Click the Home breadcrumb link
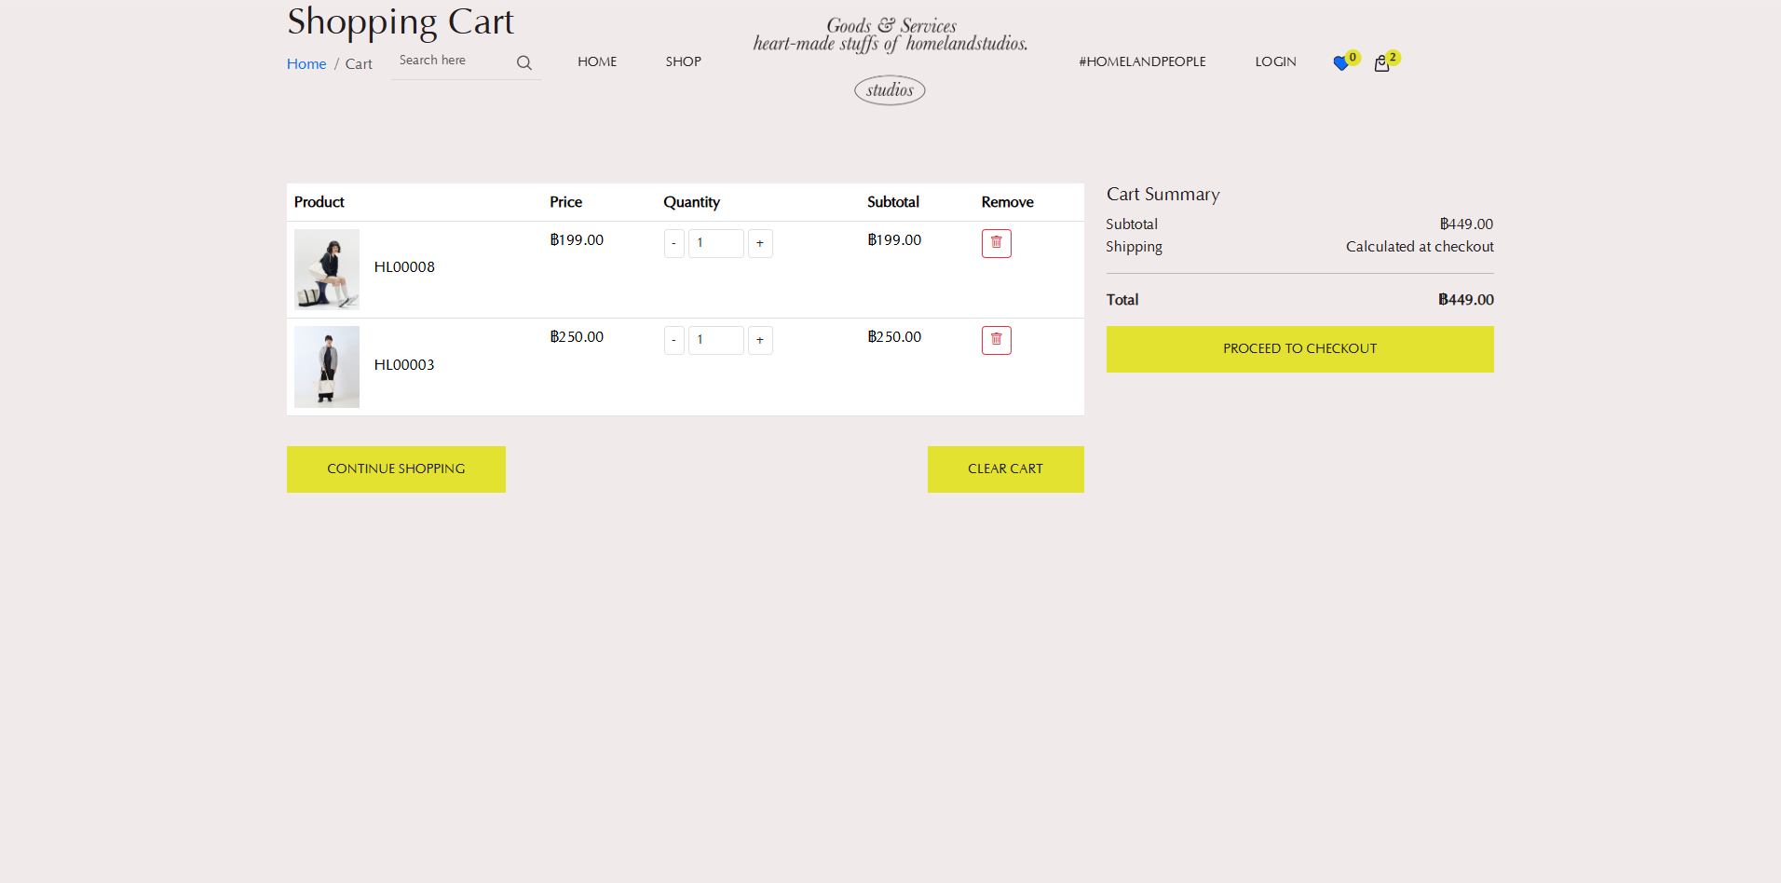 (x=306, y=63)
